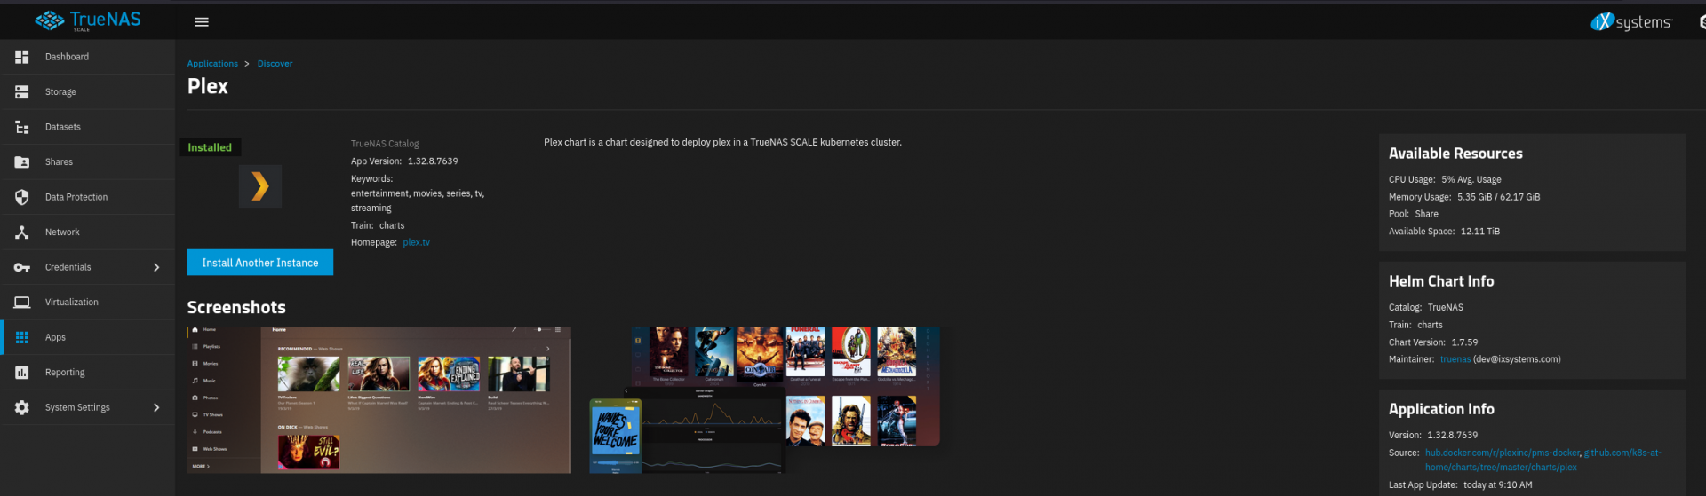The height and width of the screenshot is (496, 1706).
Task: Click truenas maintainer link
Action: pos(1455,359)
